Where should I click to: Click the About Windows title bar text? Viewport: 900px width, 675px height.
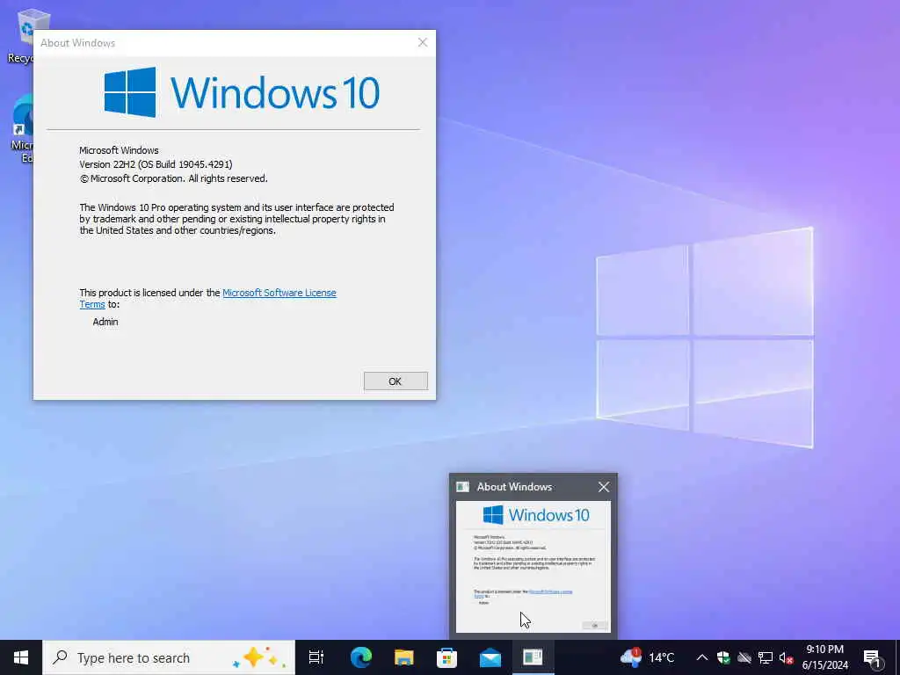77,43
